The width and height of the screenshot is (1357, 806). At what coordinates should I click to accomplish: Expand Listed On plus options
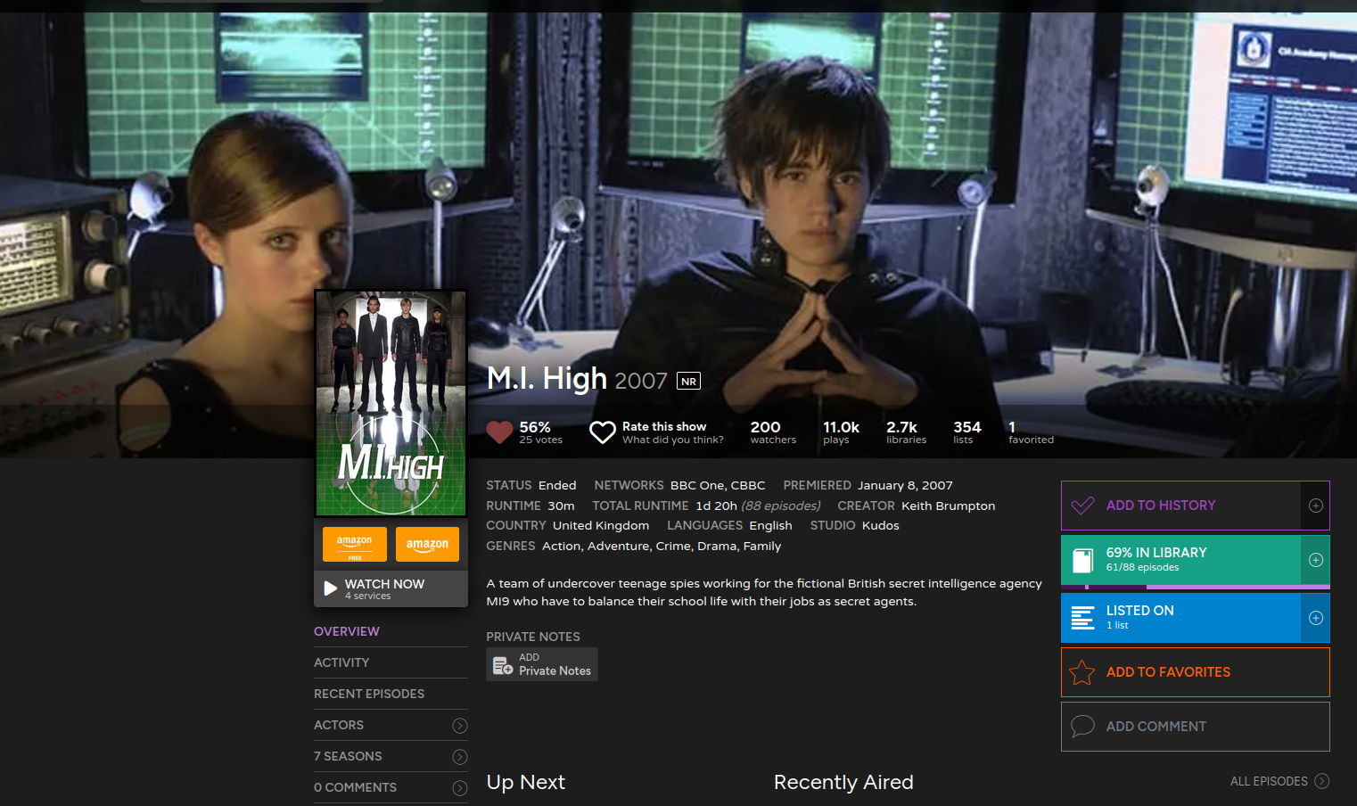coord(1316,618)
